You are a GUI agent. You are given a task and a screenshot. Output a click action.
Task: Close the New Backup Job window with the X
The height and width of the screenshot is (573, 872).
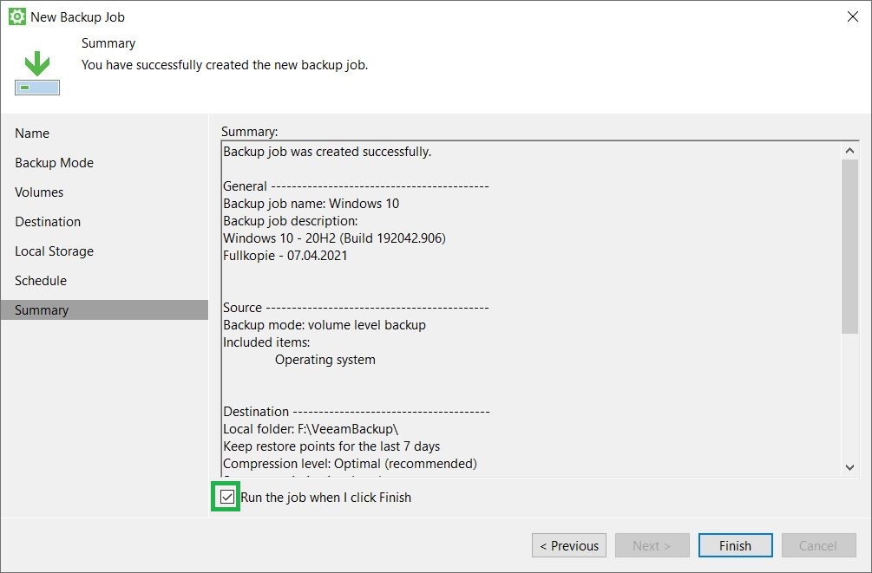pyautogui.click(x=853, y=16)
